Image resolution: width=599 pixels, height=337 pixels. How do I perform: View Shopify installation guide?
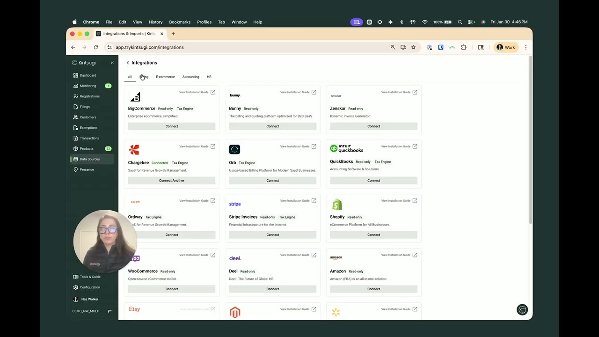point(399,201)
